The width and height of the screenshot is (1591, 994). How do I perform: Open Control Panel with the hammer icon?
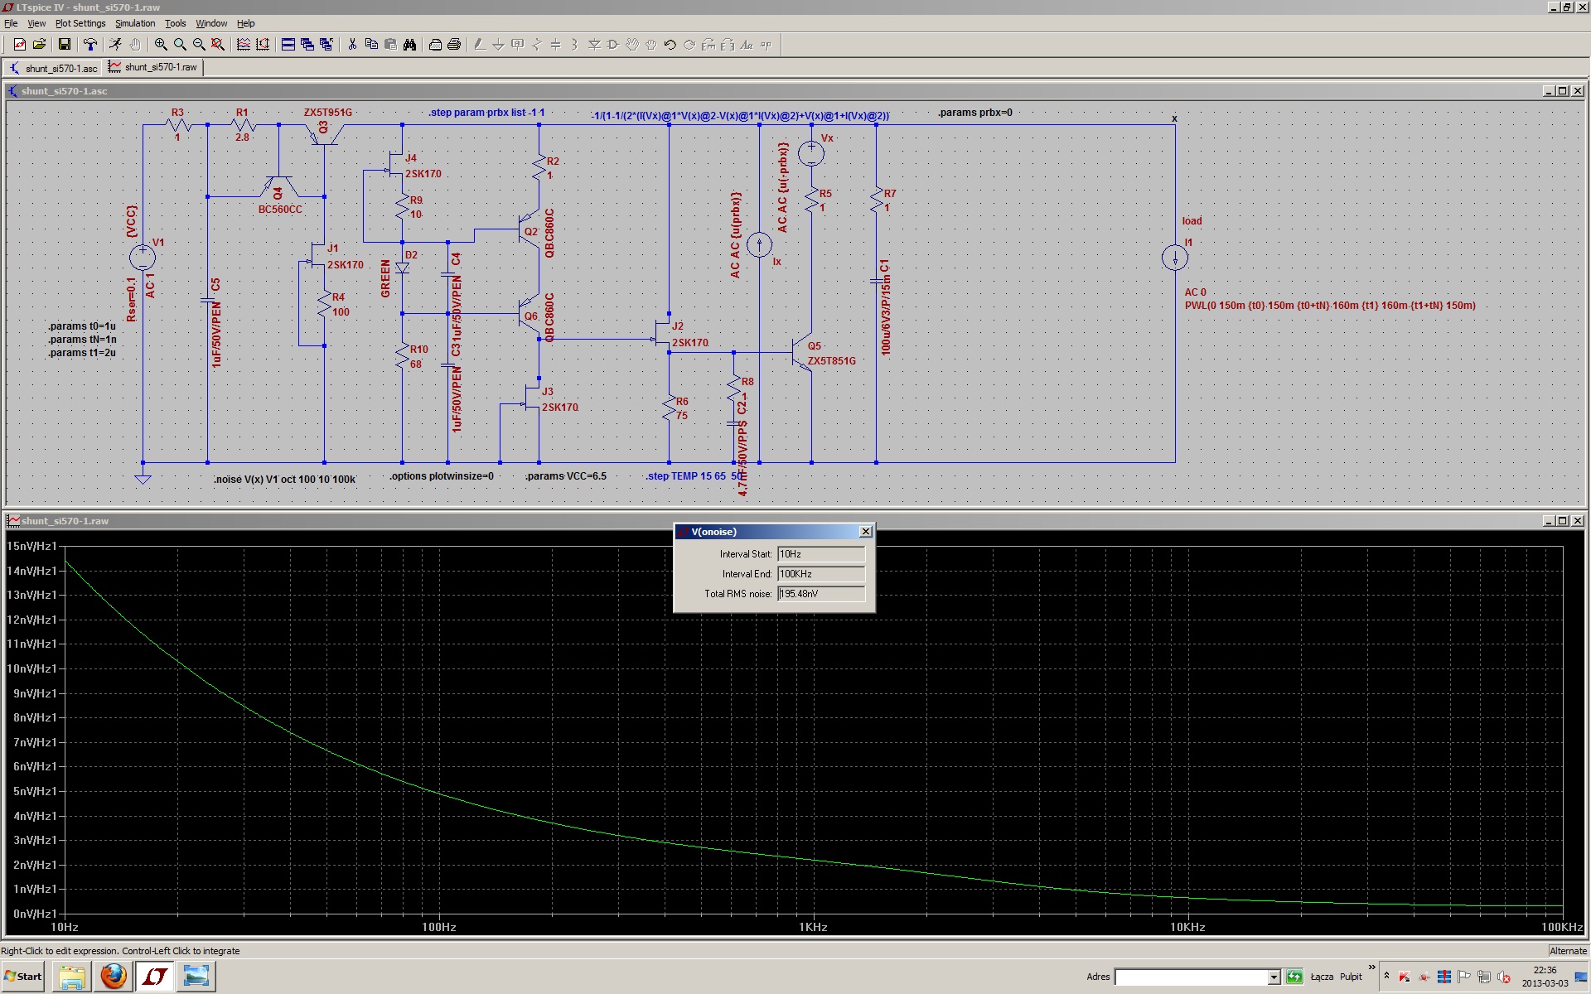[89, 45]
